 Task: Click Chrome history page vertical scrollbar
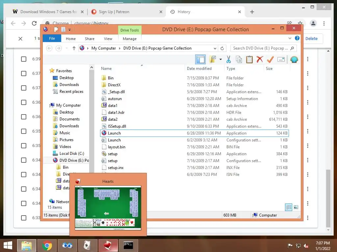[328, 198]
